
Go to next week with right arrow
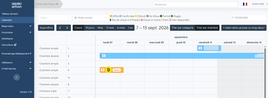click(67, 28)
